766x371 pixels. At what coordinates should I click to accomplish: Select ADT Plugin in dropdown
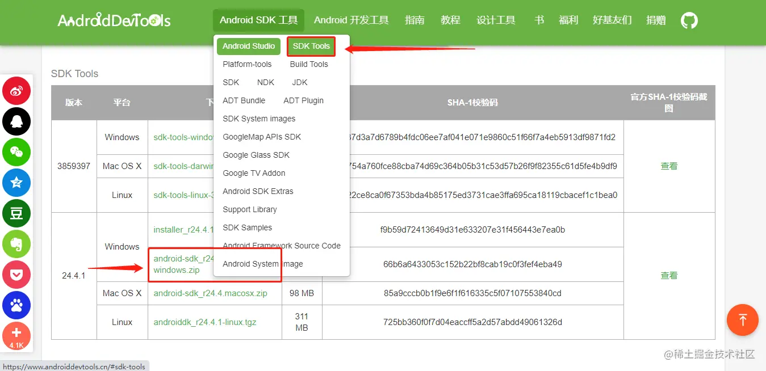point(304,100)
